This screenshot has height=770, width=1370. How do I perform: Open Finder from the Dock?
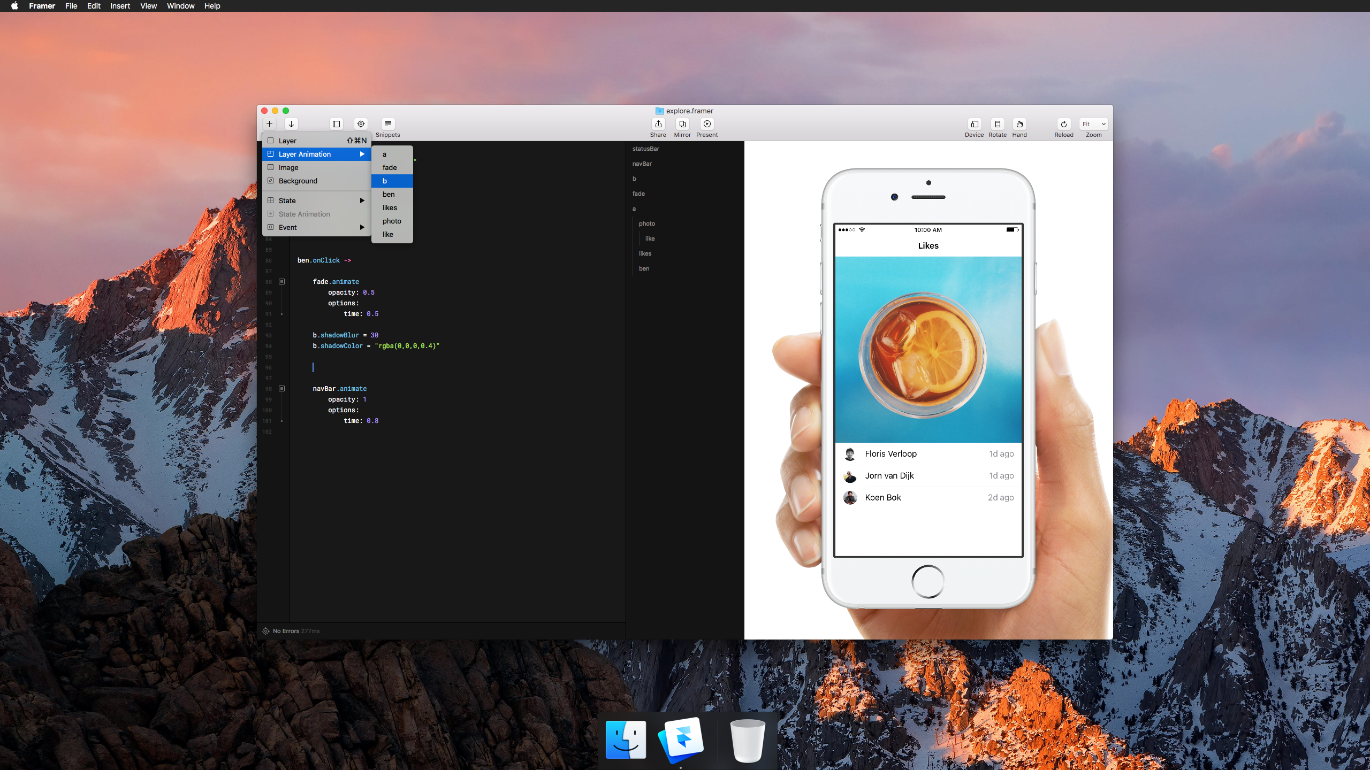(x=626, y=741)
